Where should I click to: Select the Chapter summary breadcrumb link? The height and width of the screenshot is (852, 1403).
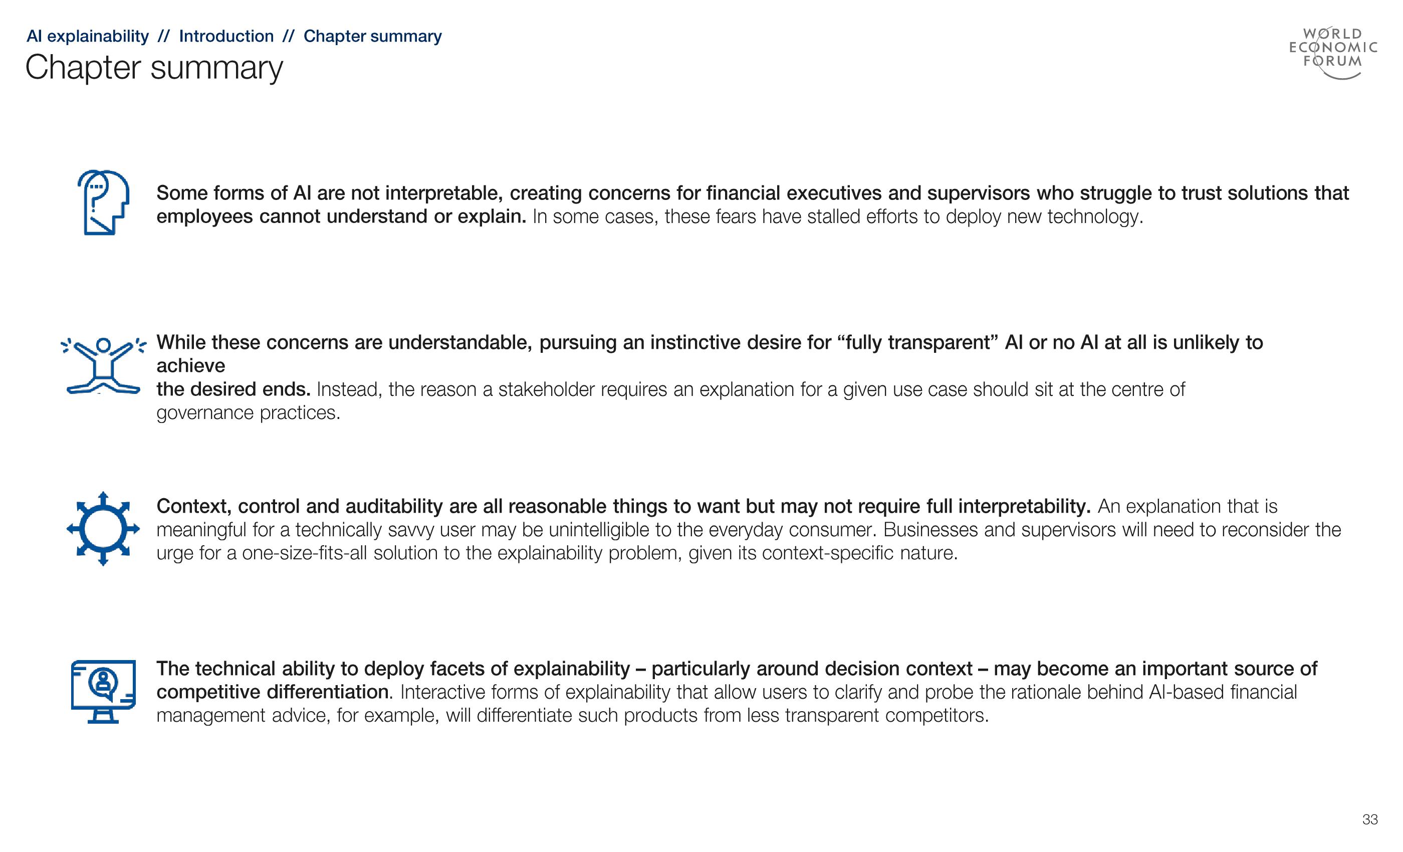point(372,37)
